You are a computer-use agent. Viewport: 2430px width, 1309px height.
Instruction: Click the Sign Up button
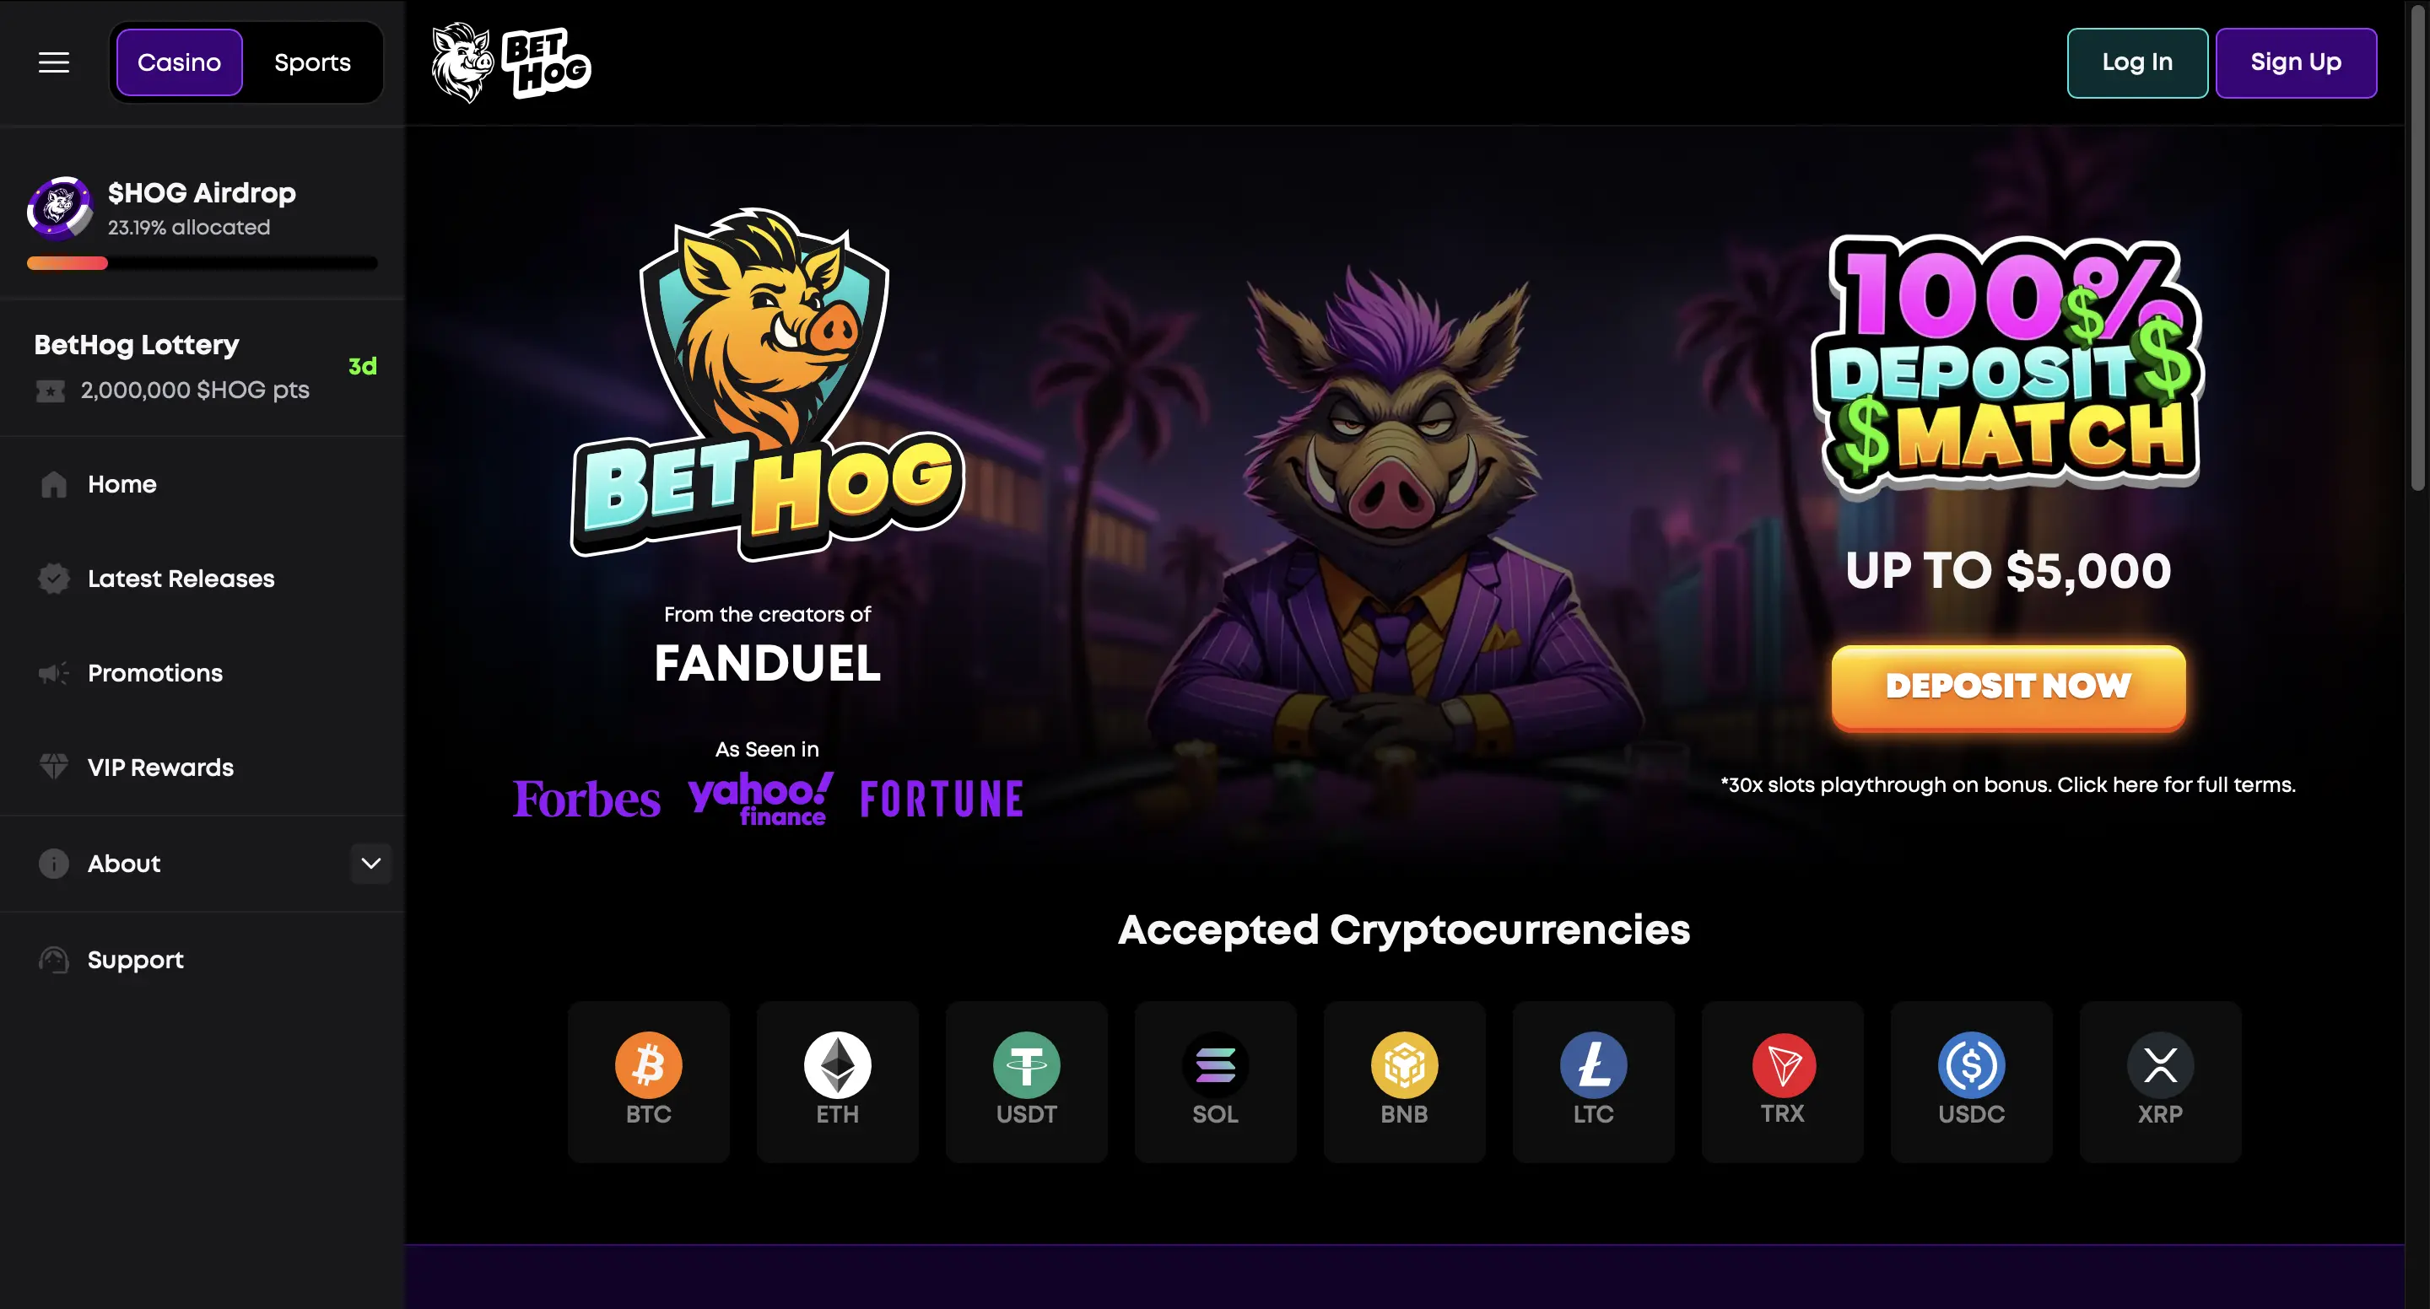tap(2295, 62)
